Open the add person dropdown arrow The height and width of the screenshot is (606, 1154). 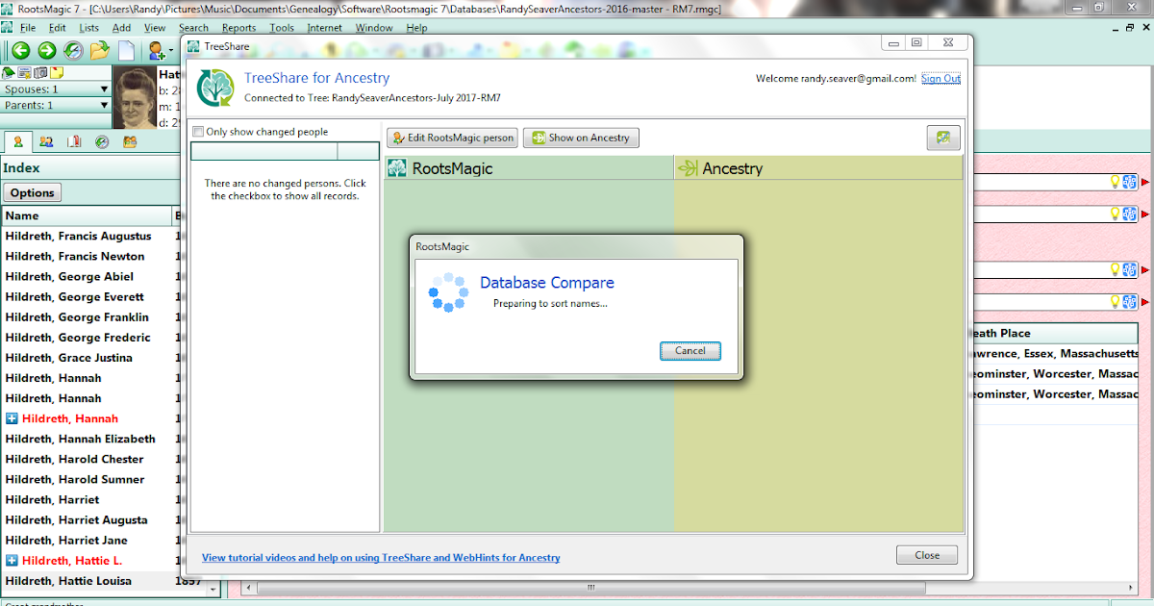(x=169, y=50)
